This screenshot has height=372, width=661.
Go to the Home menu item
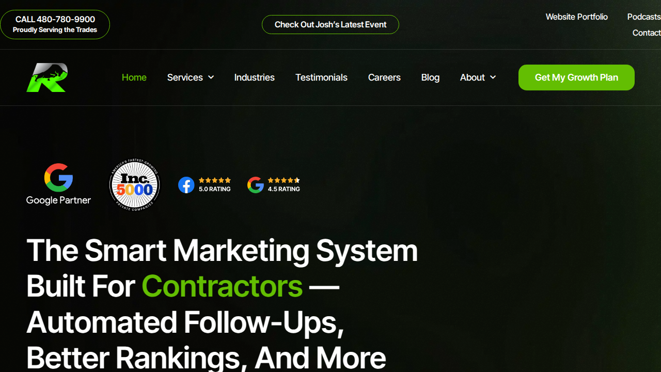(x=134, y=78)
